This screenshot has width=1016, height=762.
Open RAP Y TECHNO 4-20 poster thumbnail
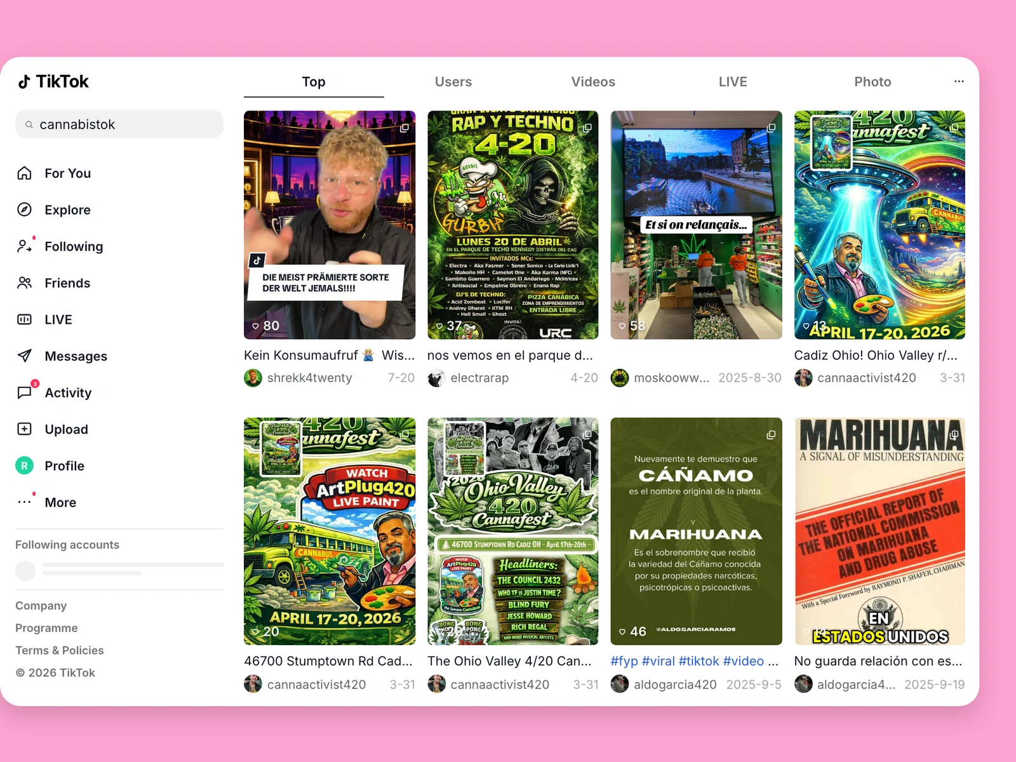pos(513,225)
